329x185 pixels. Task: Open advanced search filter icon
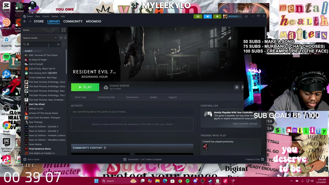[x=64, y=44]
